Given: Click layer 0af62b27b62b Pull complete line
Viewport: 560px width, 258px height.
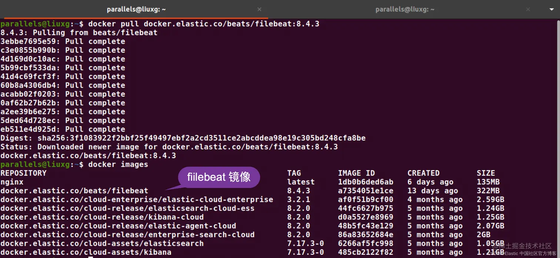Looking at the screenshot, I should pos(63,103).
